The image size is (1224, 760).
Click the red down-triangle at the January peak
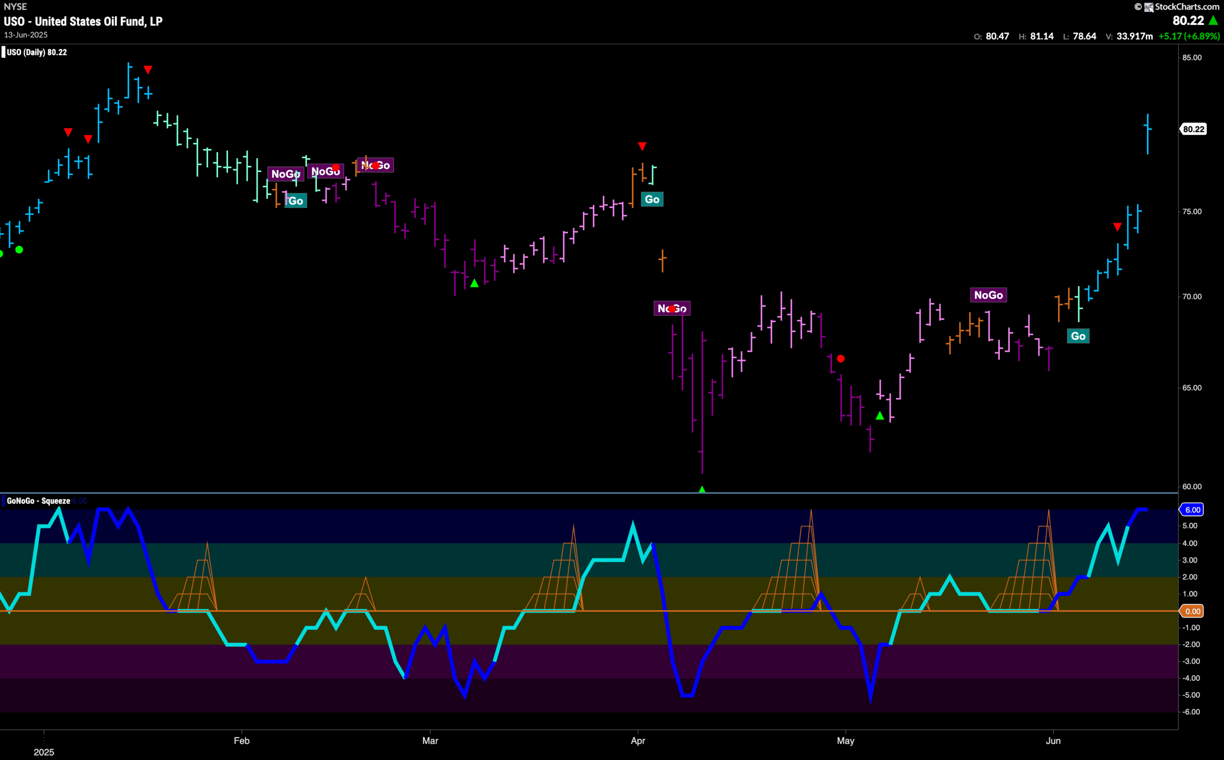click(x=148, y=70)
